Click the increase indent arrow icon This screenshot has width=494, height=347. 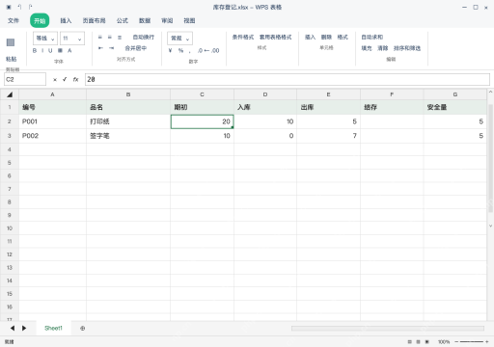click(x=111, y=48)
